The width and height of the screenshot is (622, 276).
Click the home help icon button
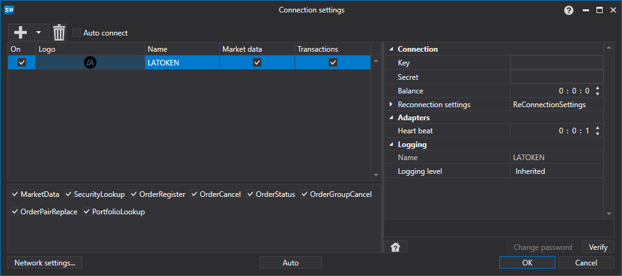pyautogui.click(x=395, y=247)
